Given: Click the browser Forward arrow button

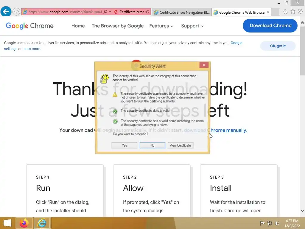Looking at the screenshot, I should tap(16, 12).
